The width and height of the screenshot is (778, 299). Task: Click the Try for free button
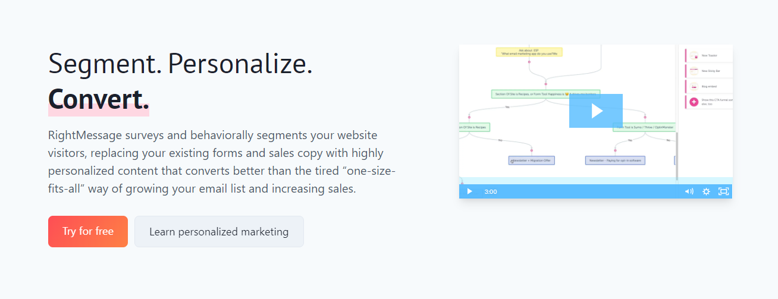point(88,231)
